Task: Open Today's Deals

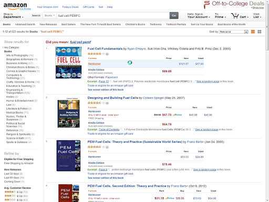Action: click(70, 7)
